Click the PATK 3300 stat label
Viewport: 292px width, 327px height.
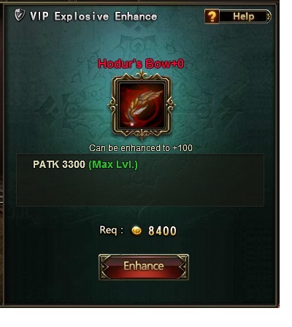[59, 164]
